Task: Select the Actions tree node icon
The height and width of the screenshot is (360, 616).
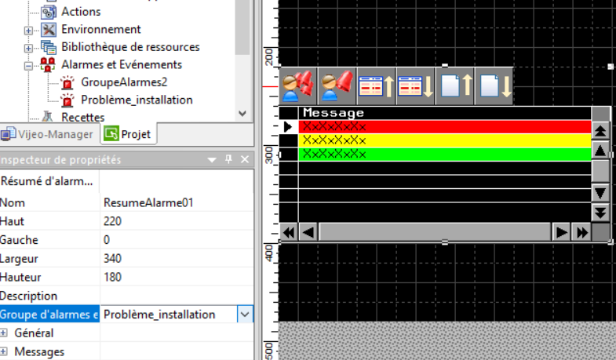Action: coord(49,12)
